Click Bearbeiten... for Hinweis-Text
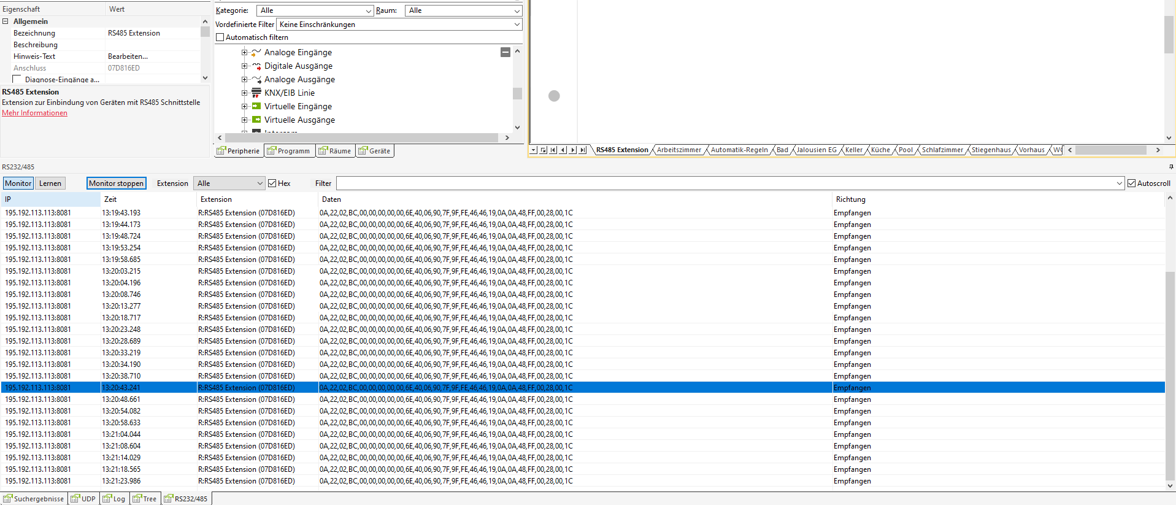1176x505 pixels. [128, 56]
